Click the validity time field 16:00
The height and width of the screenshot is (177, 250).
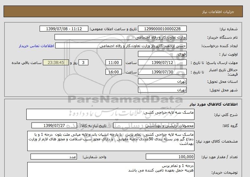click(x=114, y=72)
